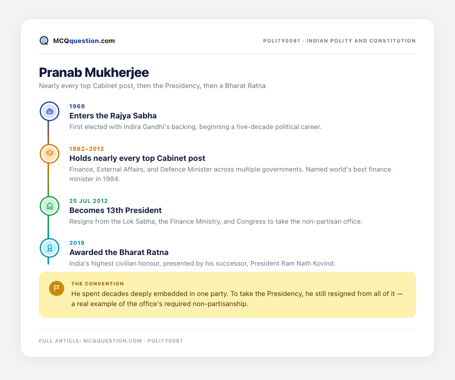The height and width of the screenshot is (380, 455).
Task: Click THE CONVENTION callout title
Action: point(98,283)
